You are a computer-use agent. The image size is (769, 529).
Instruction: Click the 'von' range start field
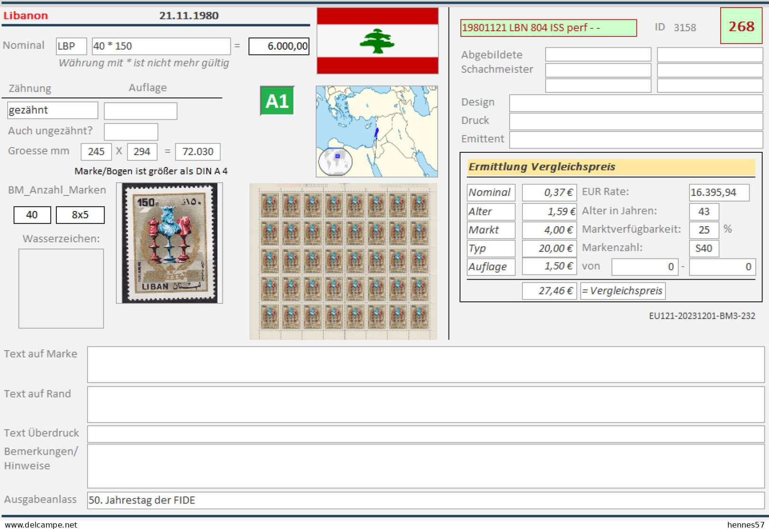[645, 267]
